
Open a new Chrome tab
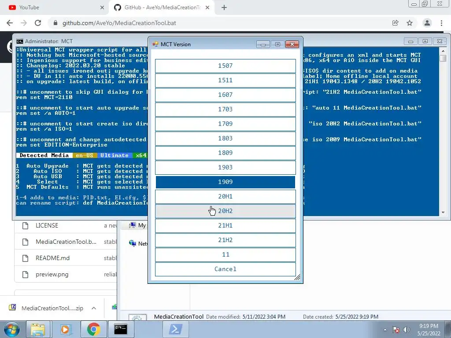[x=224, y=7]
